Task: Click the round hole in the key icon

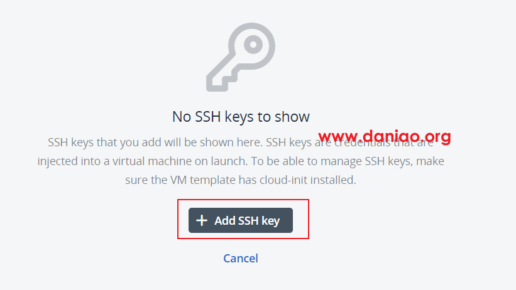Action: (x=253, y=45)
